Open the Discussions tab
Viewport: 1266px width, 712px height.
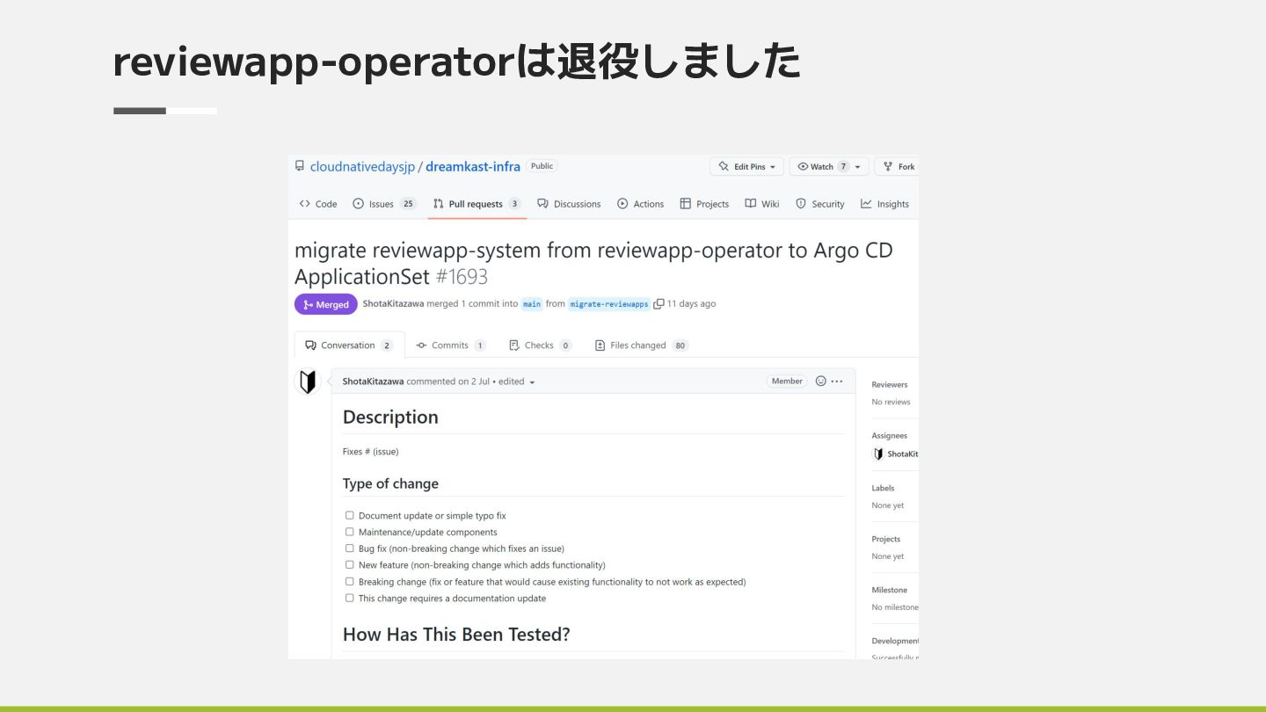(x=569, y=204)
